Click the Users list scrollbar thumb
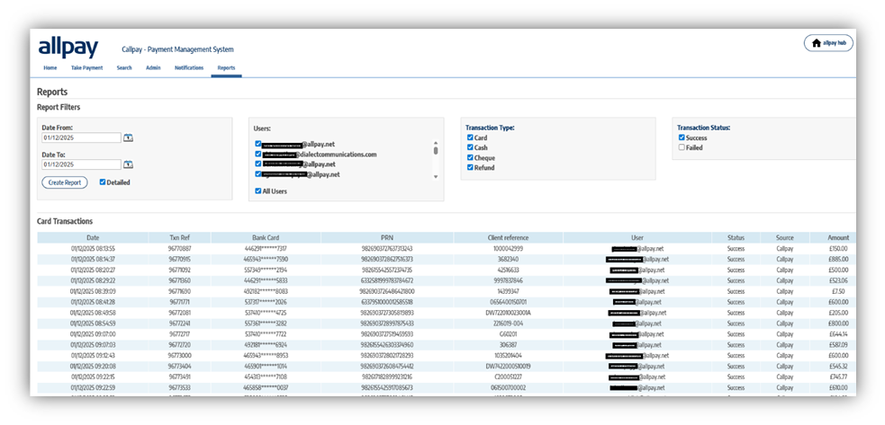This screenshot has width=885, height=425. click(435, 150)
